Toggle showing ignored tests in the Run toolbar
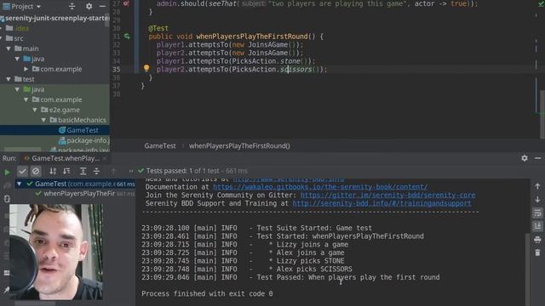The width and height of the screenshot is (545, 306). pyautogui.click(x=36, y=171)
